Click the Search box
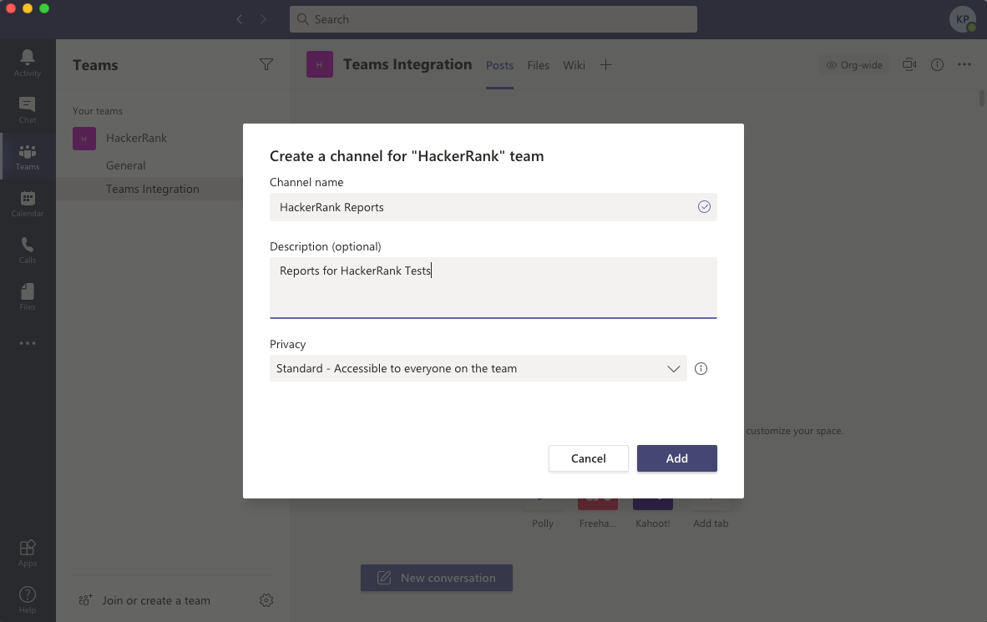The height and width of the screenshot is (622, 987). (x=493, y=19)
